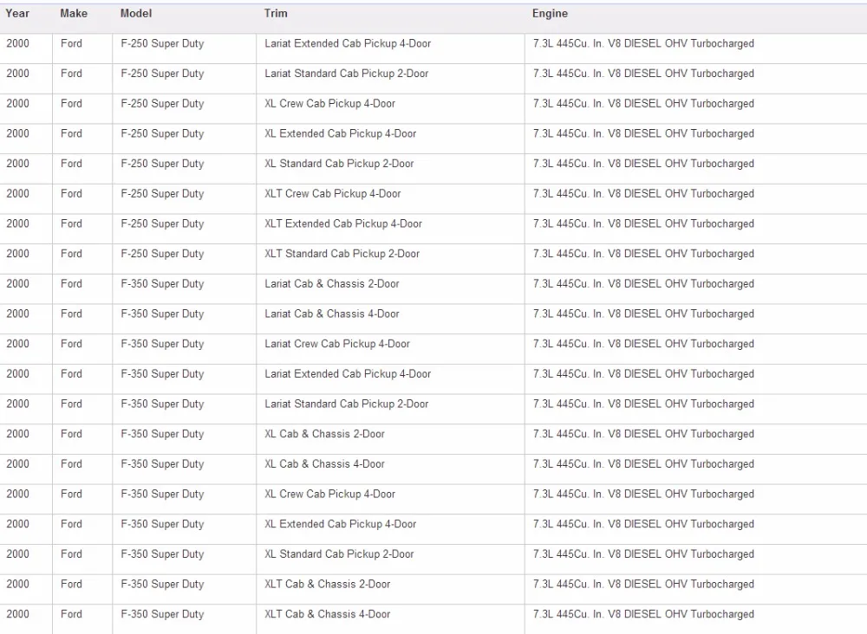Image resolution: width=867 pixels, height=634 pixels.
Task: Click the XL Cab & Chassis 2-Door trim
Action: [x=324, y=434]
